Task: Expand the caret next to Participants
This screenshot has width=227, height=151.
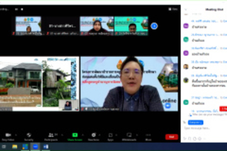Action: [x=62, y=135]
